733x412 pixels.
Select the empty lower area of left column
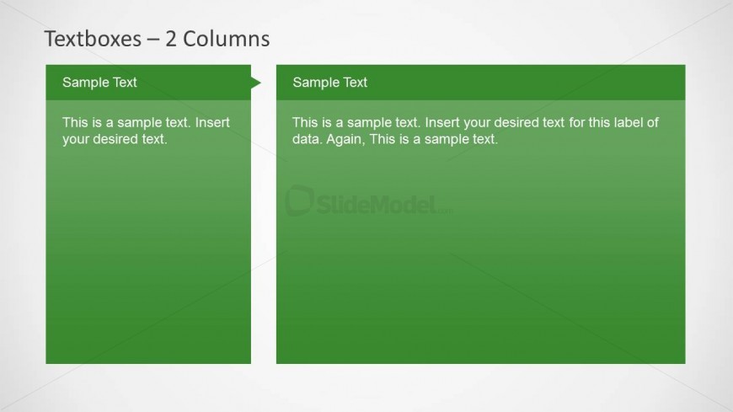pos(148,278)
